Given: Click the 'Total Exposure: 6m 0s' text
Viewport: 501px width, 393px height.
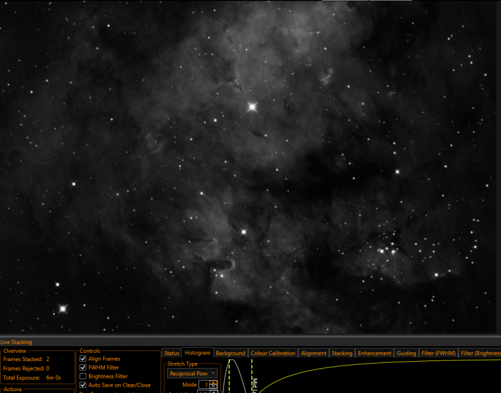Looking at the screenshot, I should [x=32, y=378].
